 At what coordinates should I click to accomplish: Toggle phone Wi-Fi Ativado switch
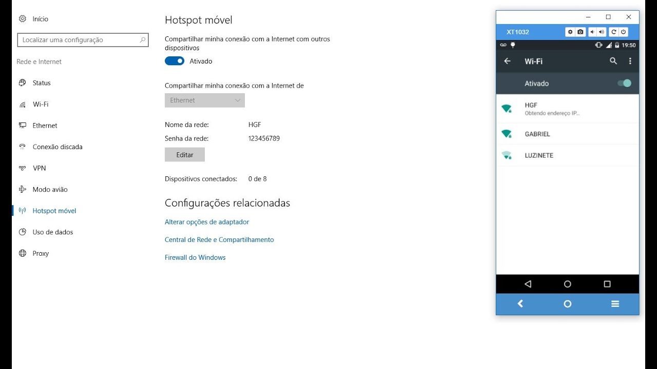point(624,83)
